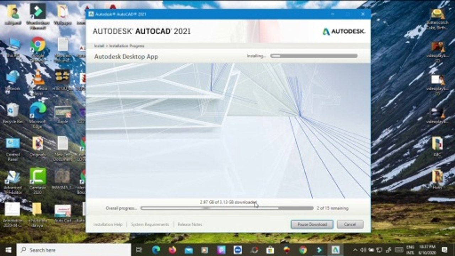Open Recycle Bin on desktop
This screenshot has width=455, height=256.
click(13, 114)
